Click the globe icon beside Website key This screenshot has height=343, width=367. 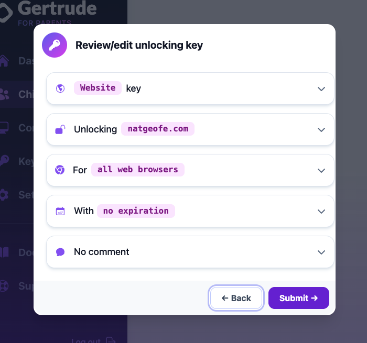[x=60, y=88]
